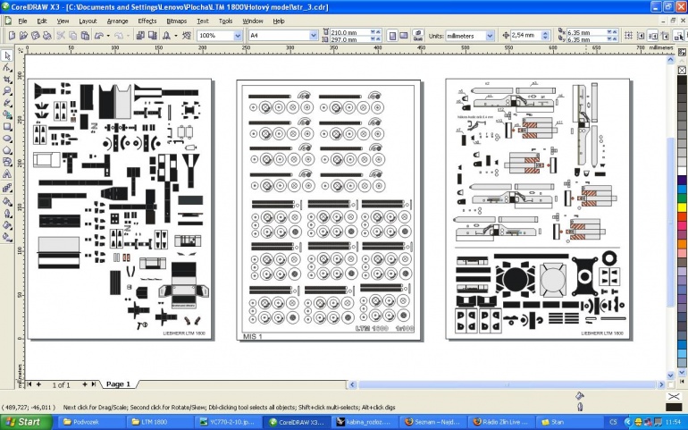The height and width of the screenshot is (430, 688).
Task: Open the zoom level 100% dropdown
Action: (x=238, y=36)
